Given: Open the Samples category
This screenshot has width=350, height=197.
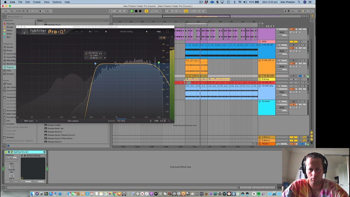Looking at the screenshot, I should [10, 74].
